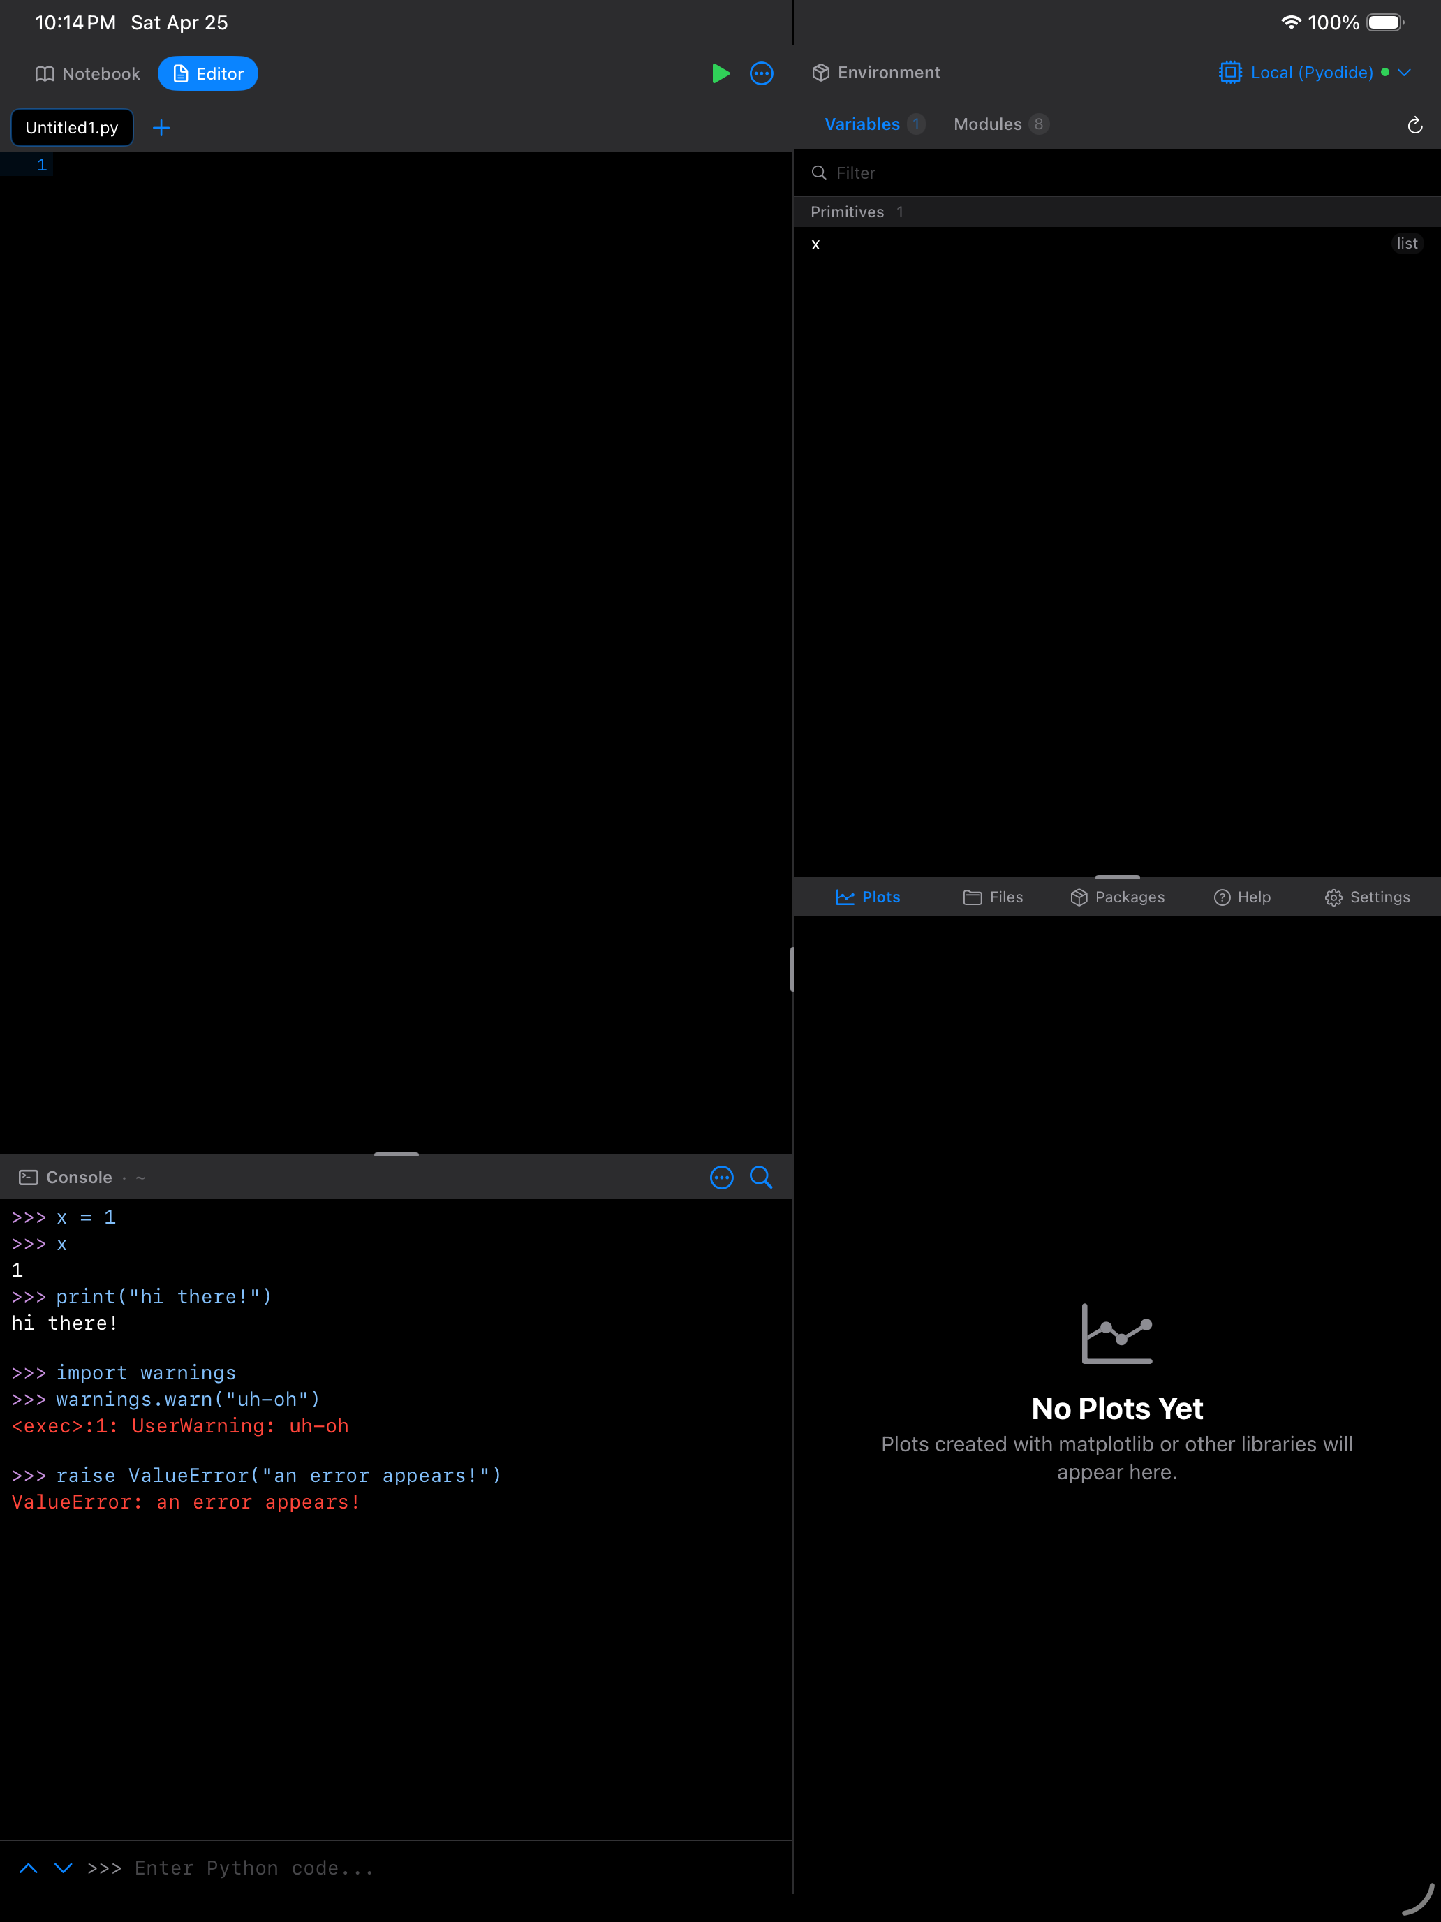
Task: Click the UserWarning: uh-oh output line
Action: pyautogui.click(x=180, y=1426)
